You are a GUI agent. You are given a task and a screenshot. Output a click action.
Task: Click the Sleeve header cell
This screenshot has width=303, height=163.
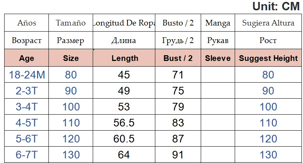(x=218, y=58)
